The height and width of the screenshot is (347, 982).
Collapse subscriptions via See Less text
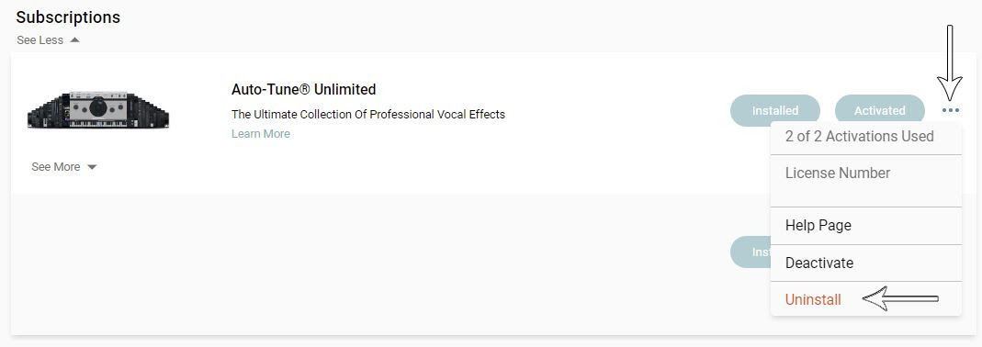click(x=40, y=40)
